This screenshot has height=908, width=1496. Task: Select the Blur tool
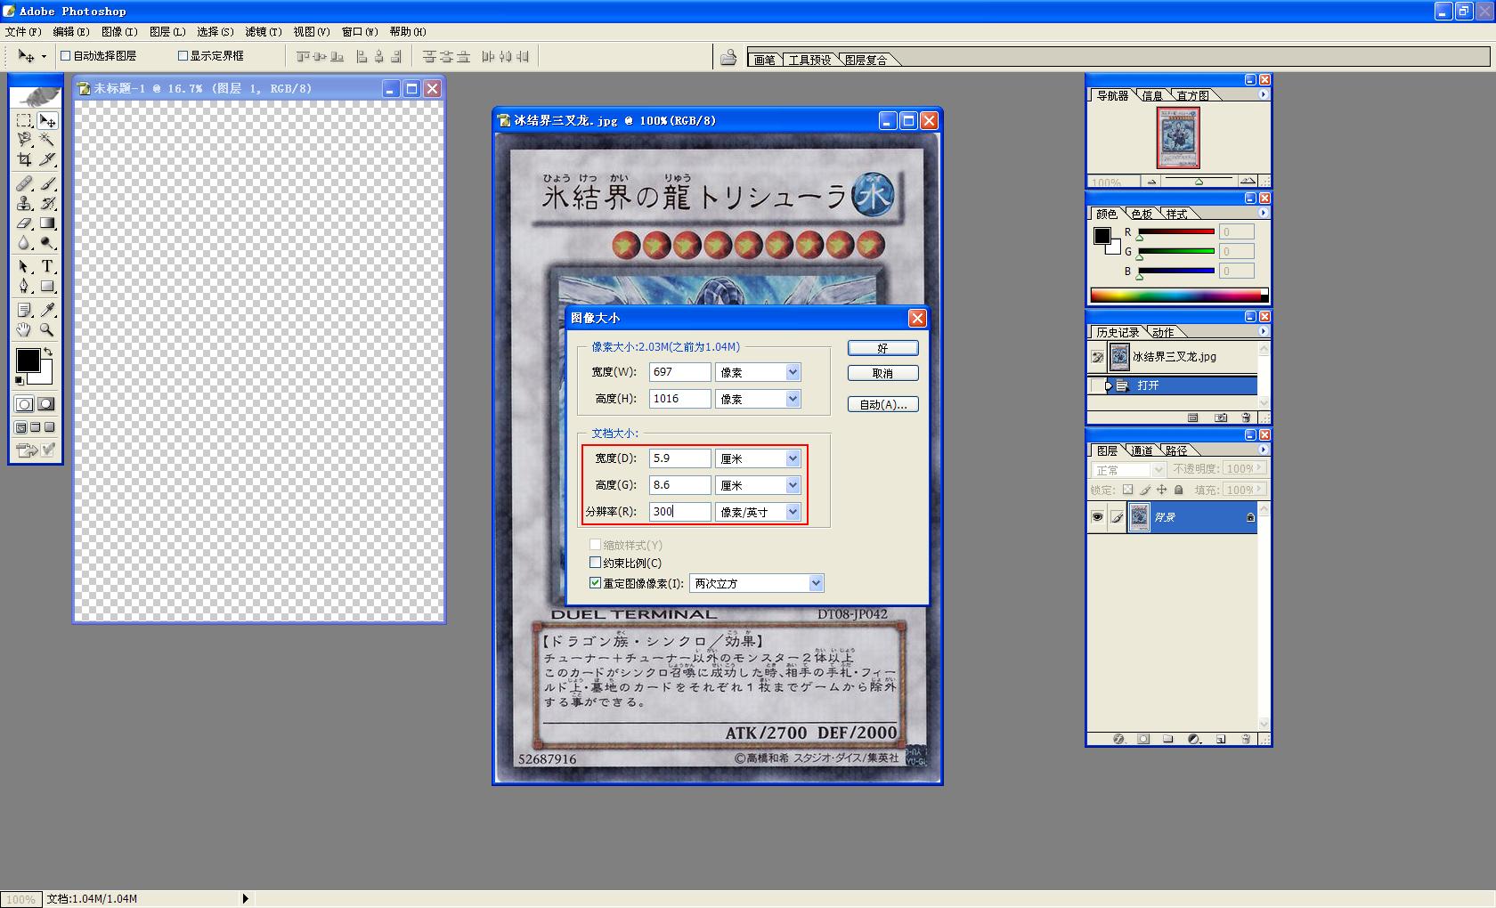point(25,243)
